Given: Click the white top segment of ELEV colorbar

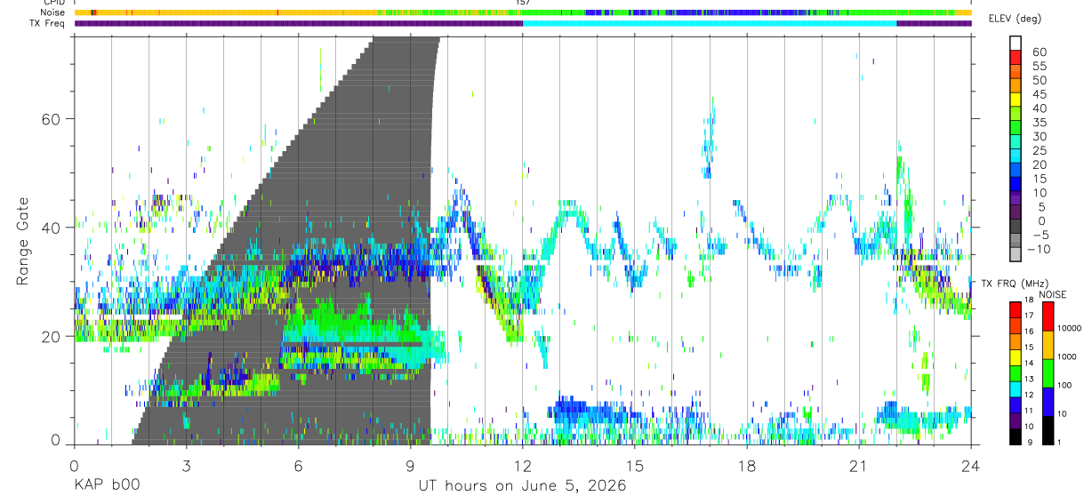Looking at the screenshot, I should pyautogui.click(x=1016, y=42).
